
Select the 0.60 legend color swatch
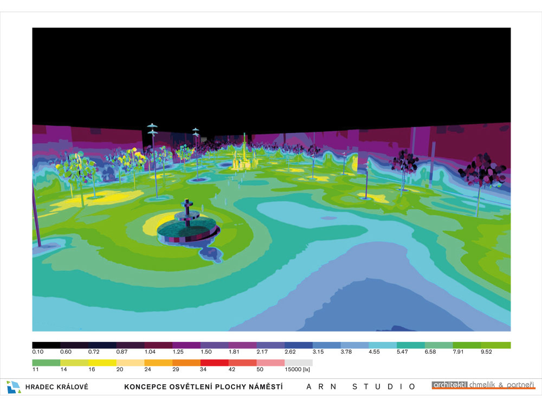click(x=74, y=345)
